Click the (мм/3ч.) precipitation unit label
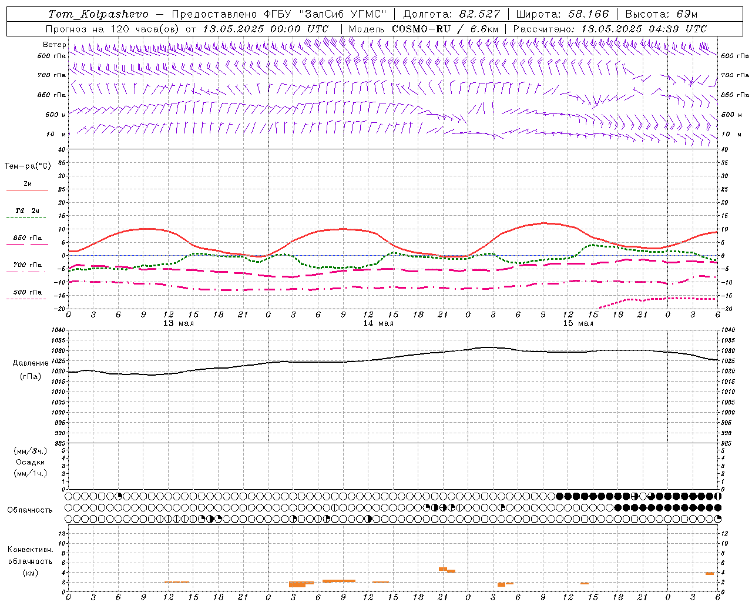The height and width of the screenshot is (602, 752). tap(31, 451)
